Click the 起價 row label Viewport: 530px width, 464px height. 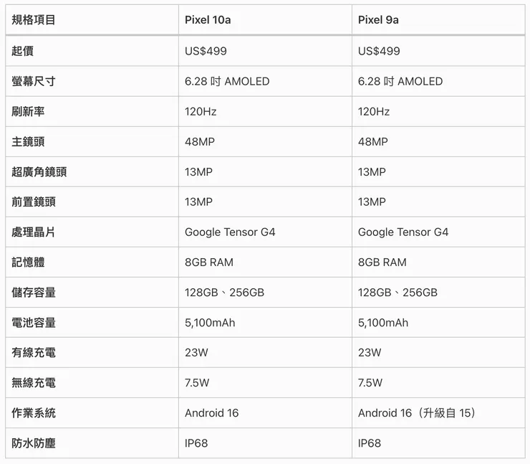[23, 51]
